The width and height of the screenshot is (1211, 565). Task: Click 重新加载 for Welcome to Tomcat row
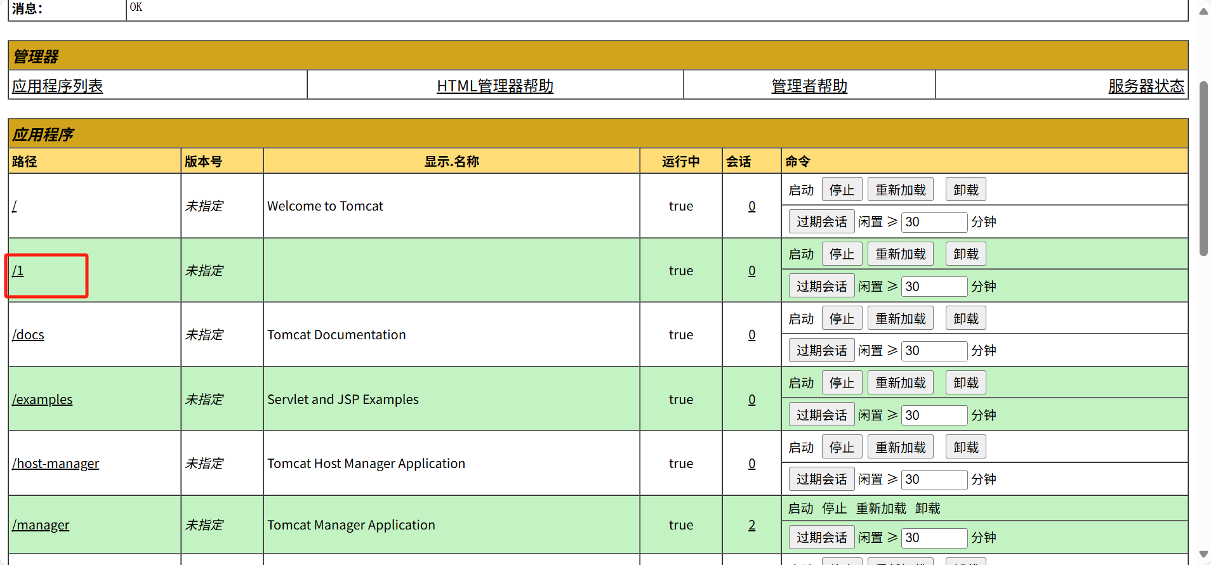pyautogui.click(x=901, y=190)
